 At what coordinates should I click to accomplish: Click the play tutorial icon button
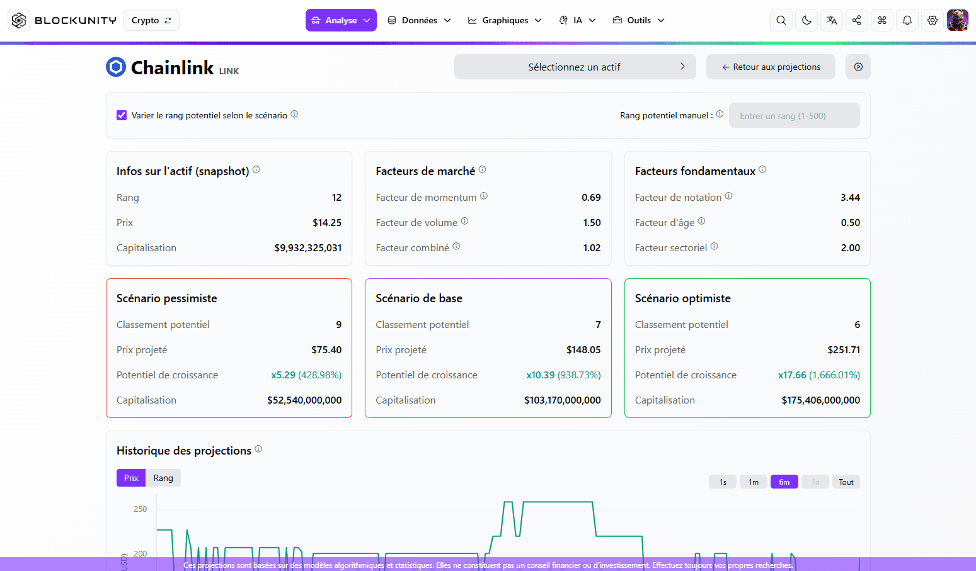tap(858, 67)
